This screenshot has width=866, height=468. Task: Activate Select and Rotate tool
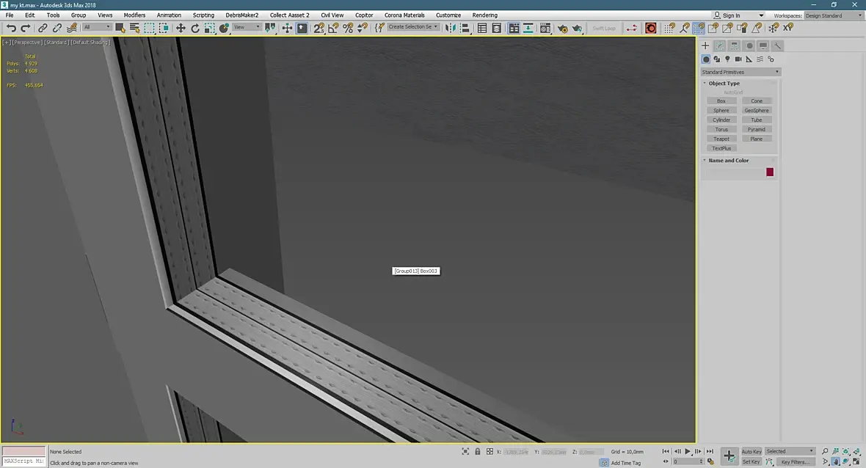195,28
